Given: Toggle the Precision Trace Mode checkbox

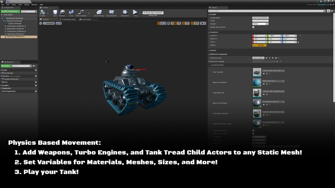Looking at the screenshot, I should tap(253, 134).
